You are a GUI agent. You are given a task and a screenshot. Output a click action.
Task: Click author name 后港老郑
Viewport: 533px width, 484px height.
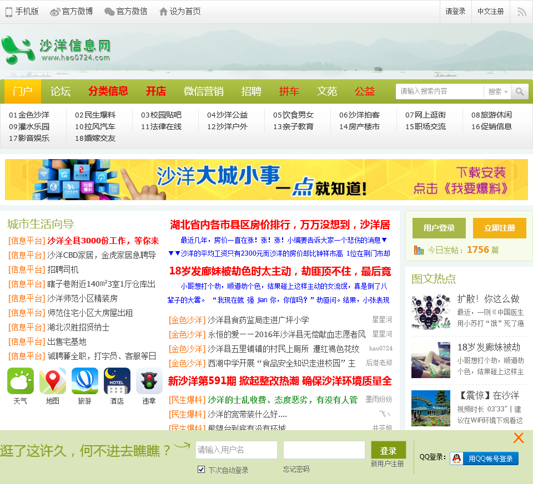click(379, 363)
